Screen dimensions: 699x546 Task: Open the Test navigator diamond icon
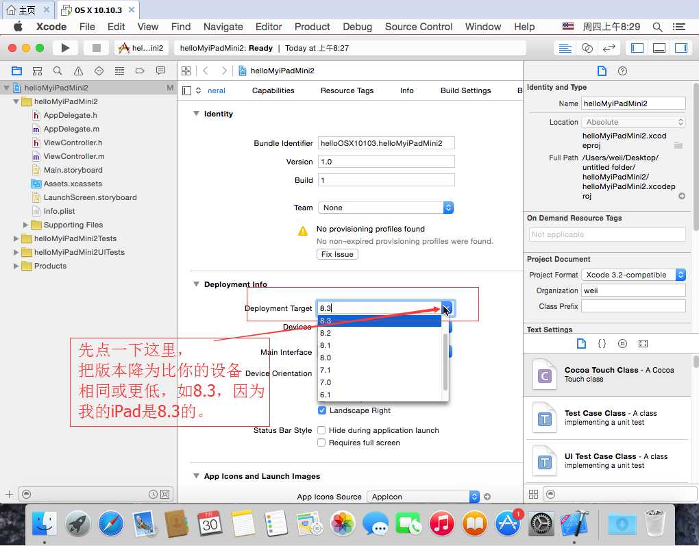tap(99, 71)
